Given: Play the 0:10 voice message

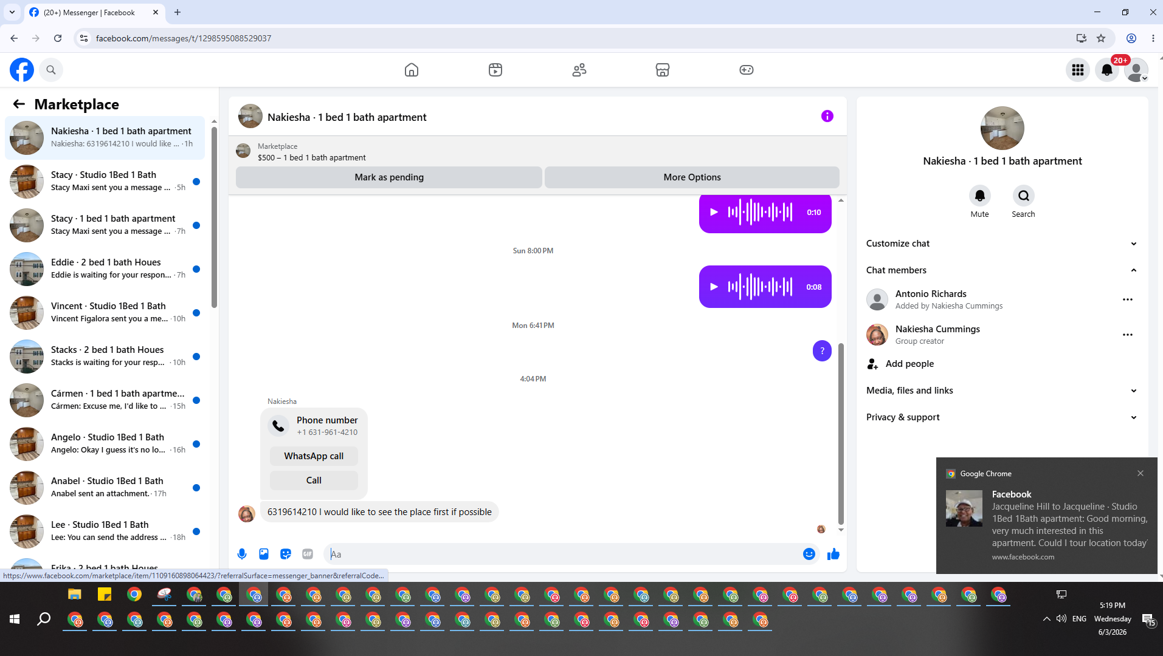Looking at the screenshot, I should coord(714,212).
